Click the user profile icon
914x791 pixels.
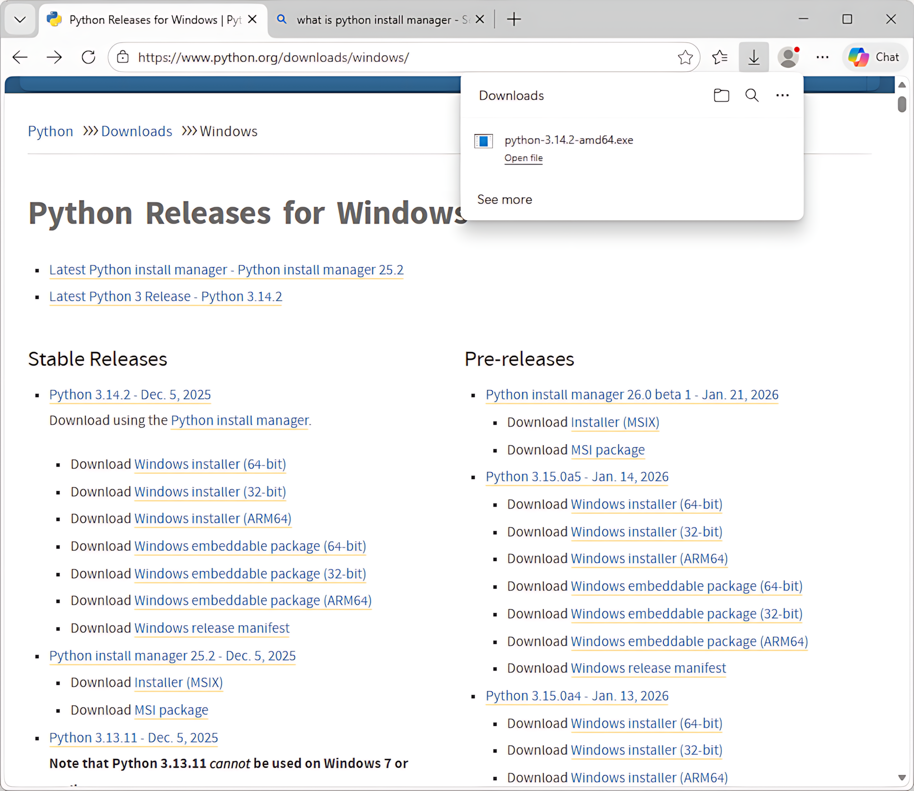[788, 57]
